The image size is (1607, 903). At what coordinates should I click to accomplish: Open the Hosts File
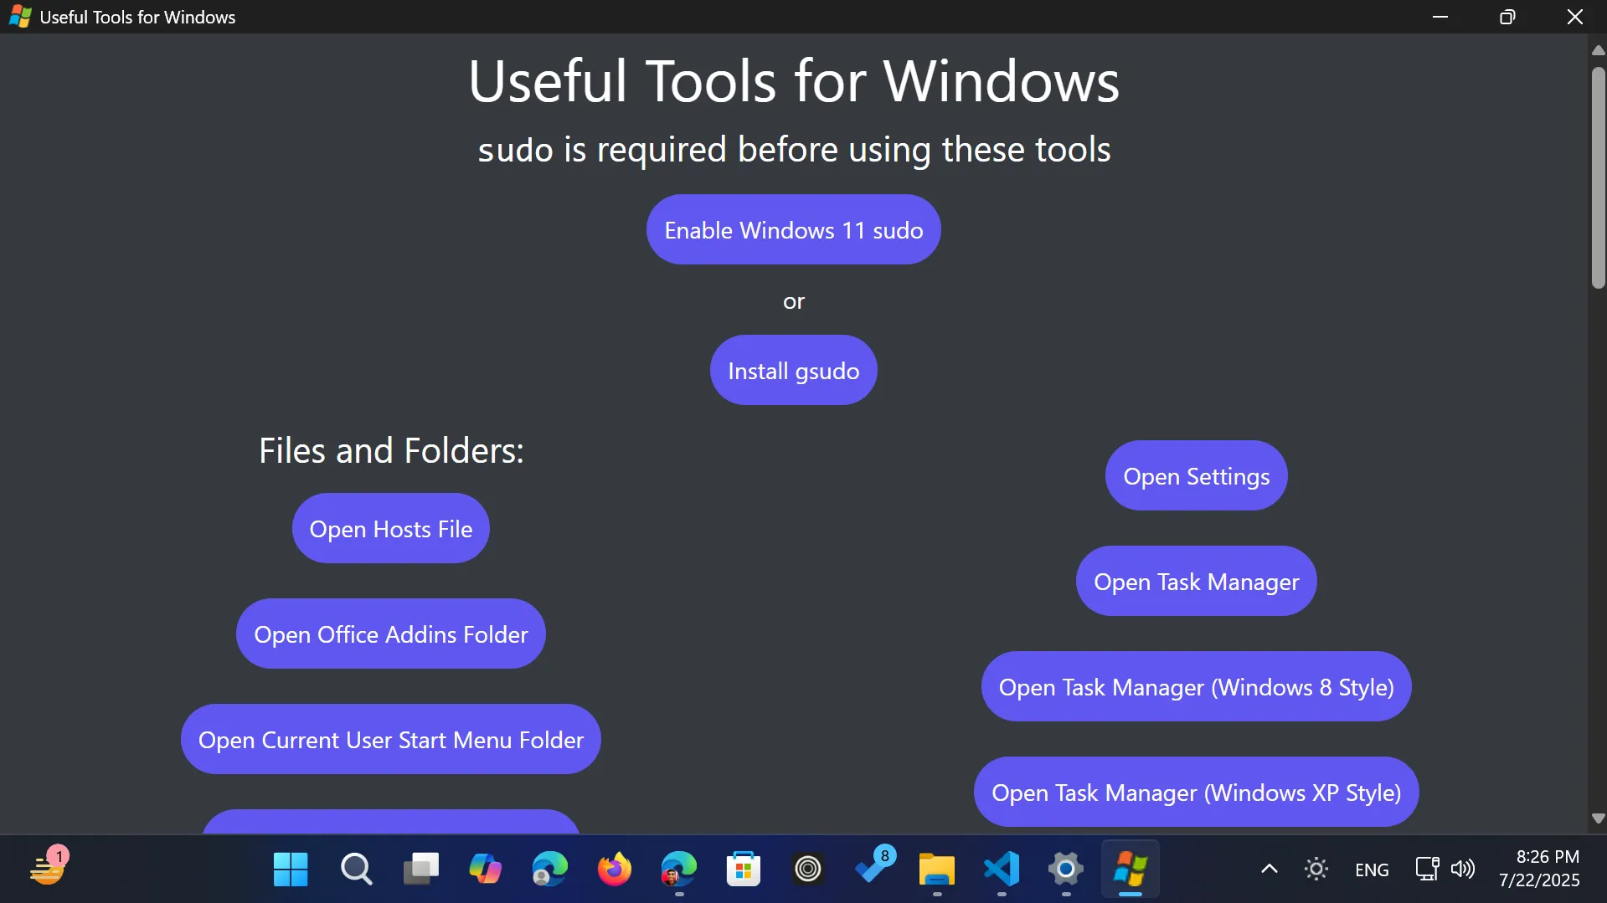390,528
